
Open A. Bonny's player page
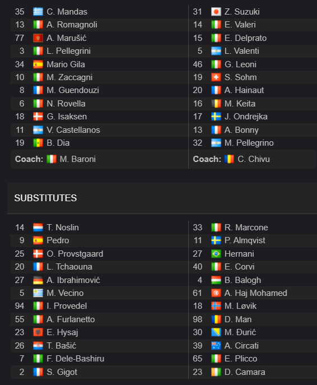tap(241, 130)
